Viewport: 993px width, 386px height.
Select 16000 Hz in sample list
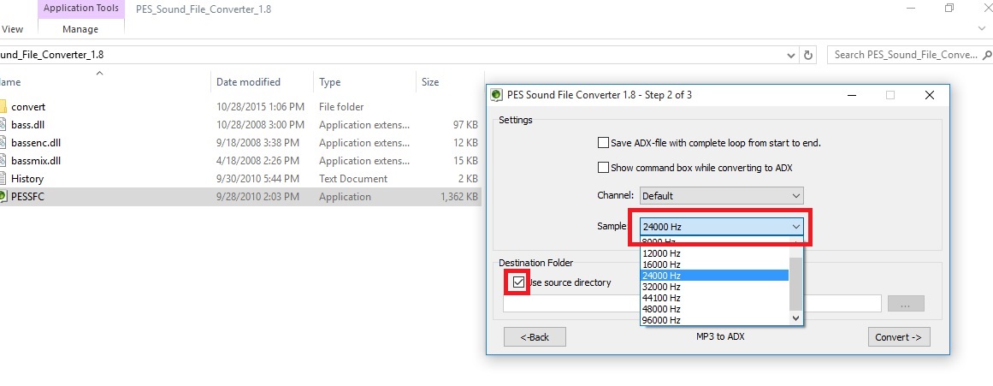(714, 264)
